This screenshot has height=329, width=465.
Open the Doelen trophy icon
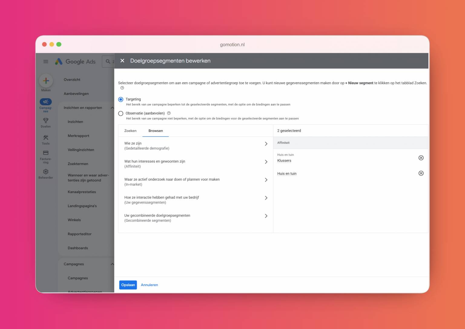[46, 120]
